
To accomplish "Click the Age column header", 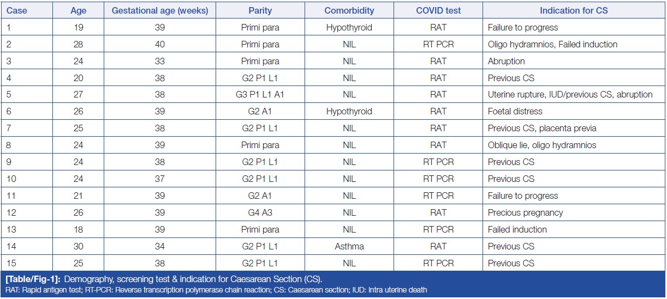I will pos(78,10).
